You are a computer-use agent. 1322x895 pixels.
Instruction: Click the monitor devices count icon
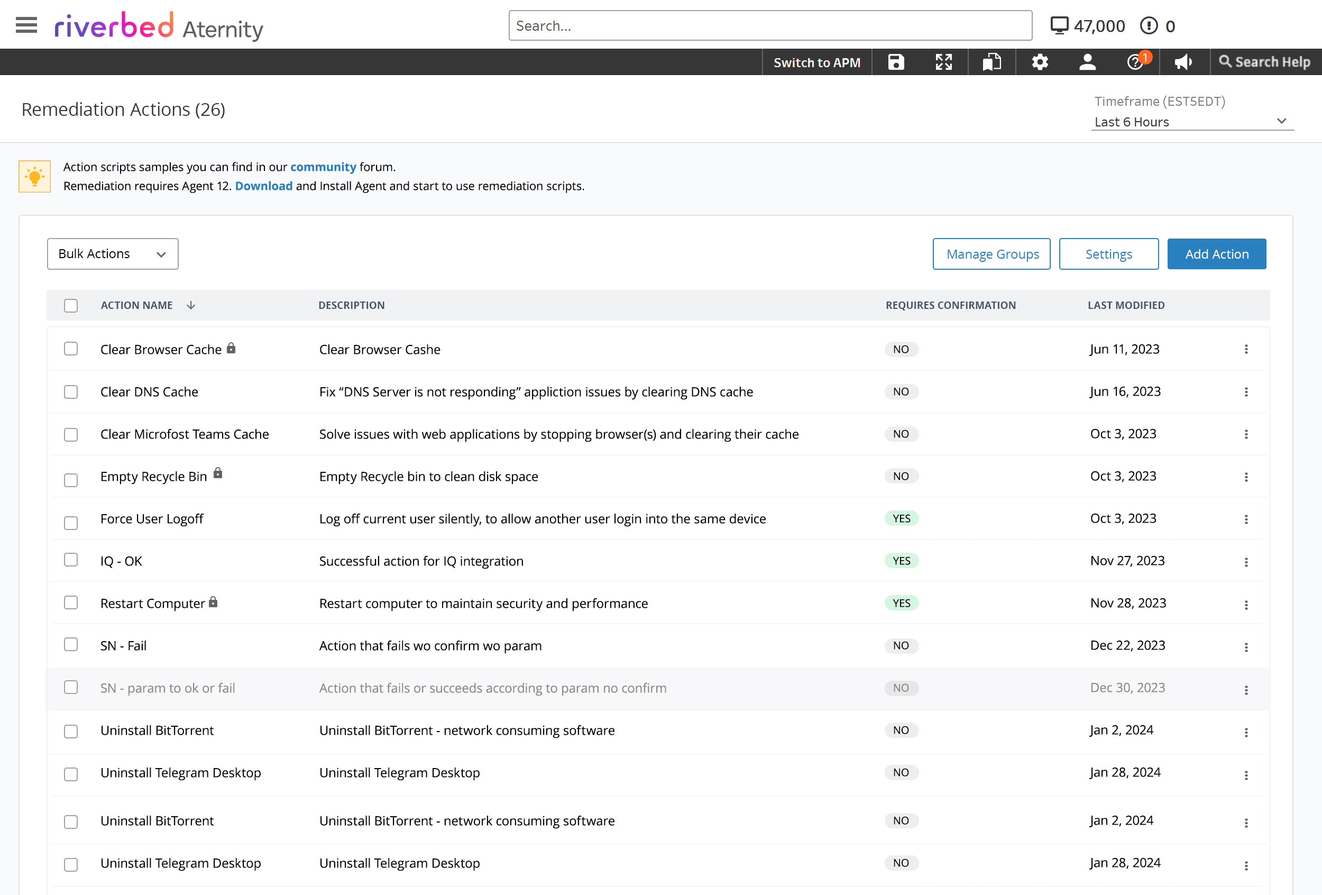1059,25
